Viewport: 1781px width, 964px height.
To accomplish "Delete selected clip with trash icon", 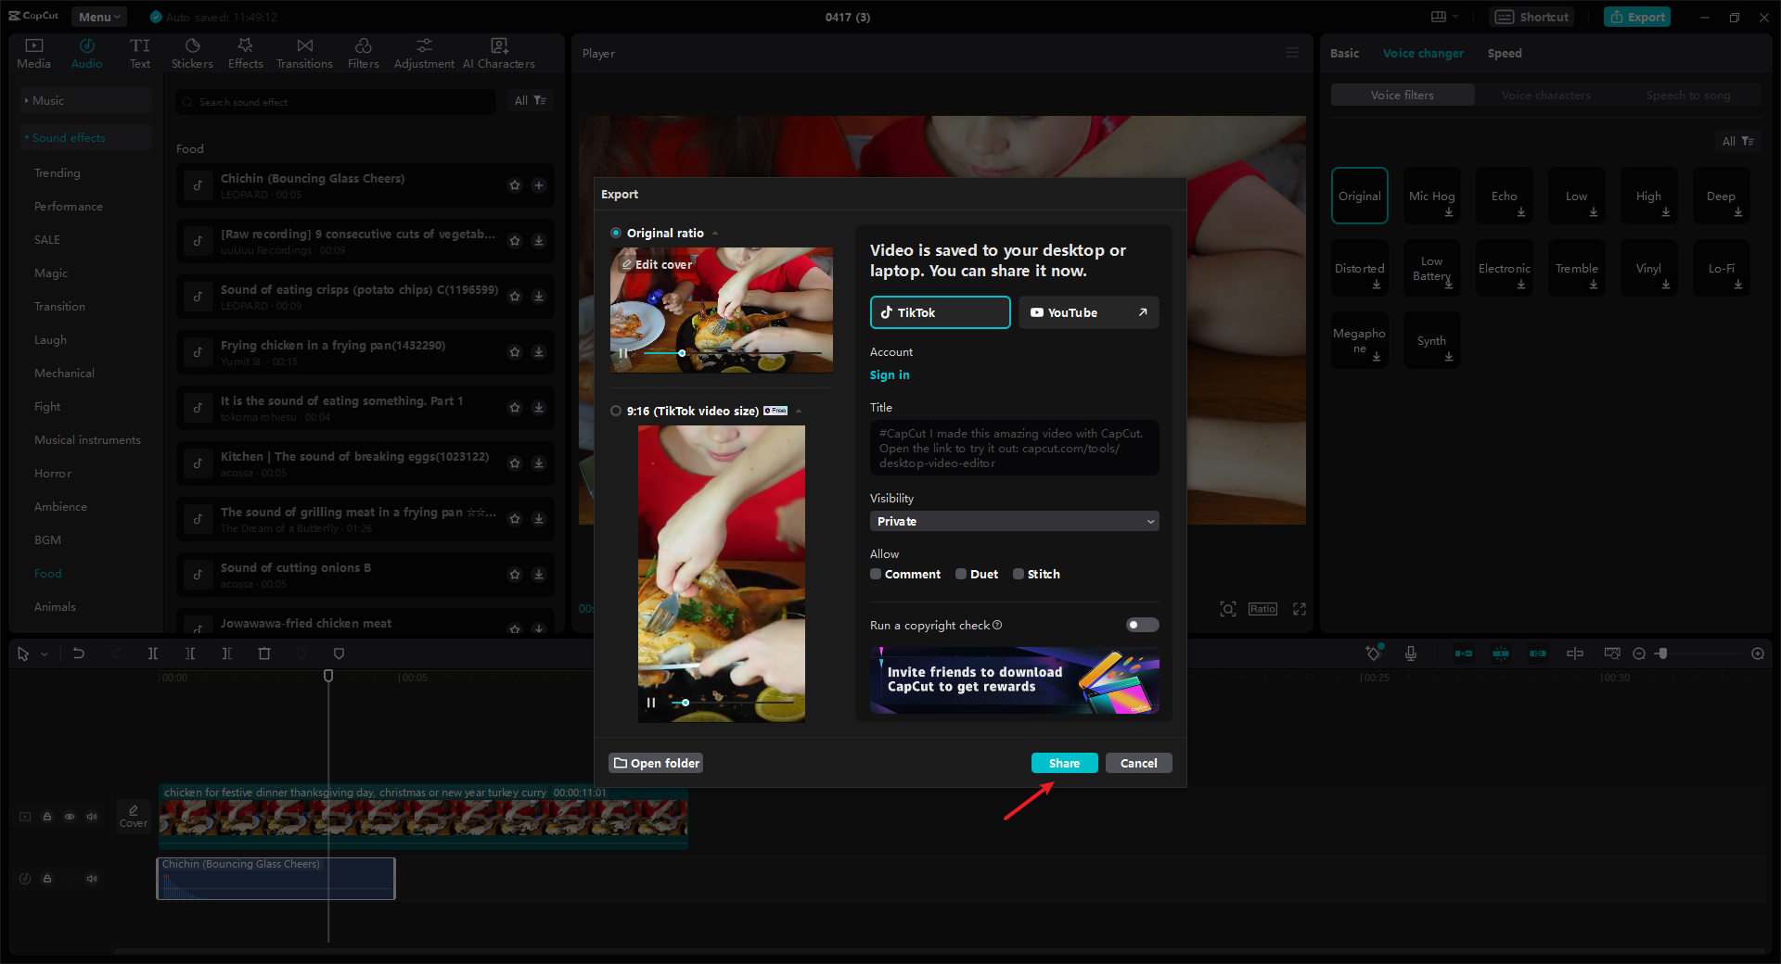I will coord(264,653).
